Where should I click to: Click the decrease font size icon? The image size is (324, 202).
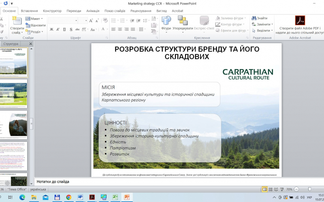click(x=97, y=21)
